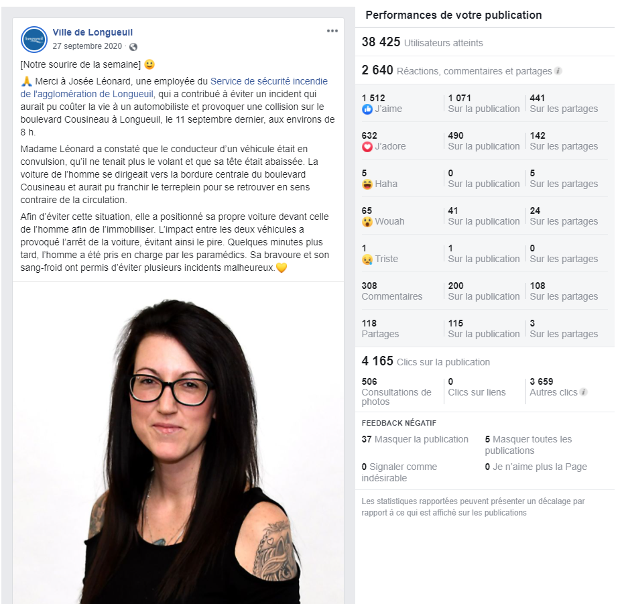Click the Haha laughing reaction icon

(x=367, y=184)
